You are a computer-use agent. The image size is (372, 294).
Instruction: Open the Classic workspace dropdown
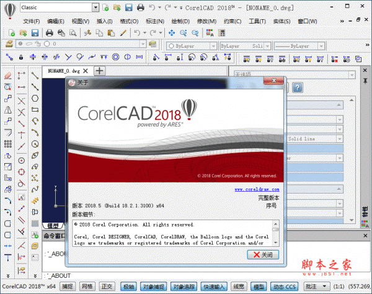point(95,7)
